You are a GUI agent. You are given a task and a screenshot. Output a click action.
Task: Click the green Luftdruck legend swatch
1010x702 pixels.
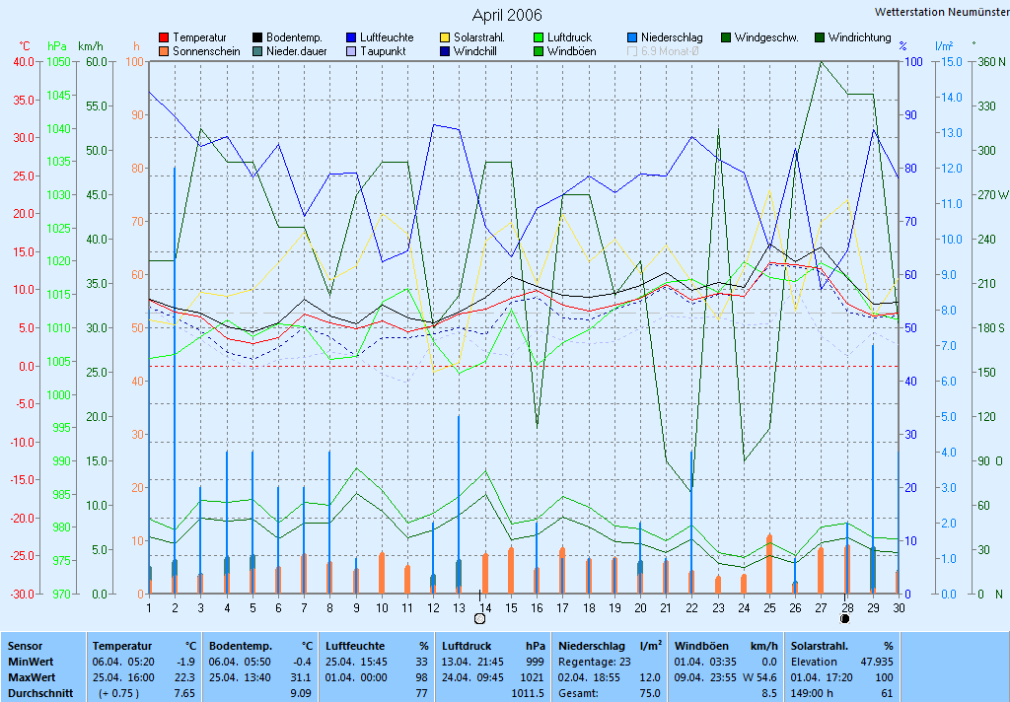pos(539,38)
